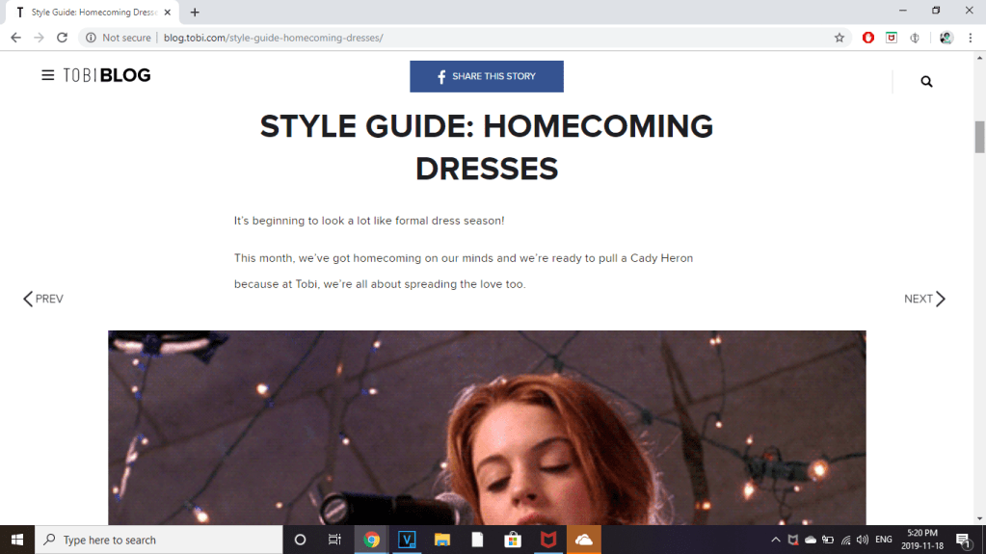
Task: Open a new browser tab
Action: pos(195,13)
